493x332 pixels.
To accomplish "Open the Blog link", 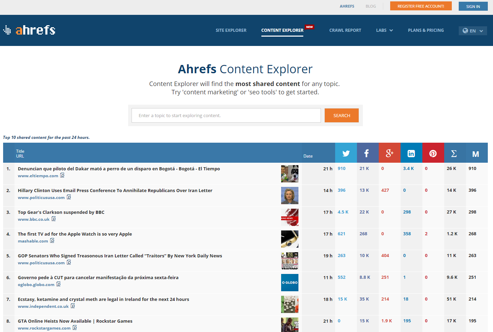I will [x=371, y=6].
